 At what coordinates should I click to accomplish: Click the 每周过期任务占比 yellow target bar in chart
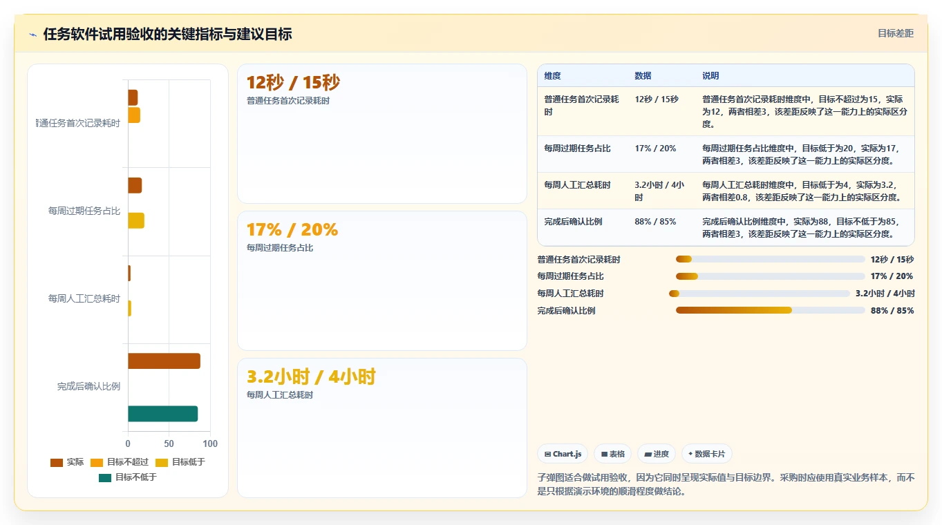click(x=136, y=220)
